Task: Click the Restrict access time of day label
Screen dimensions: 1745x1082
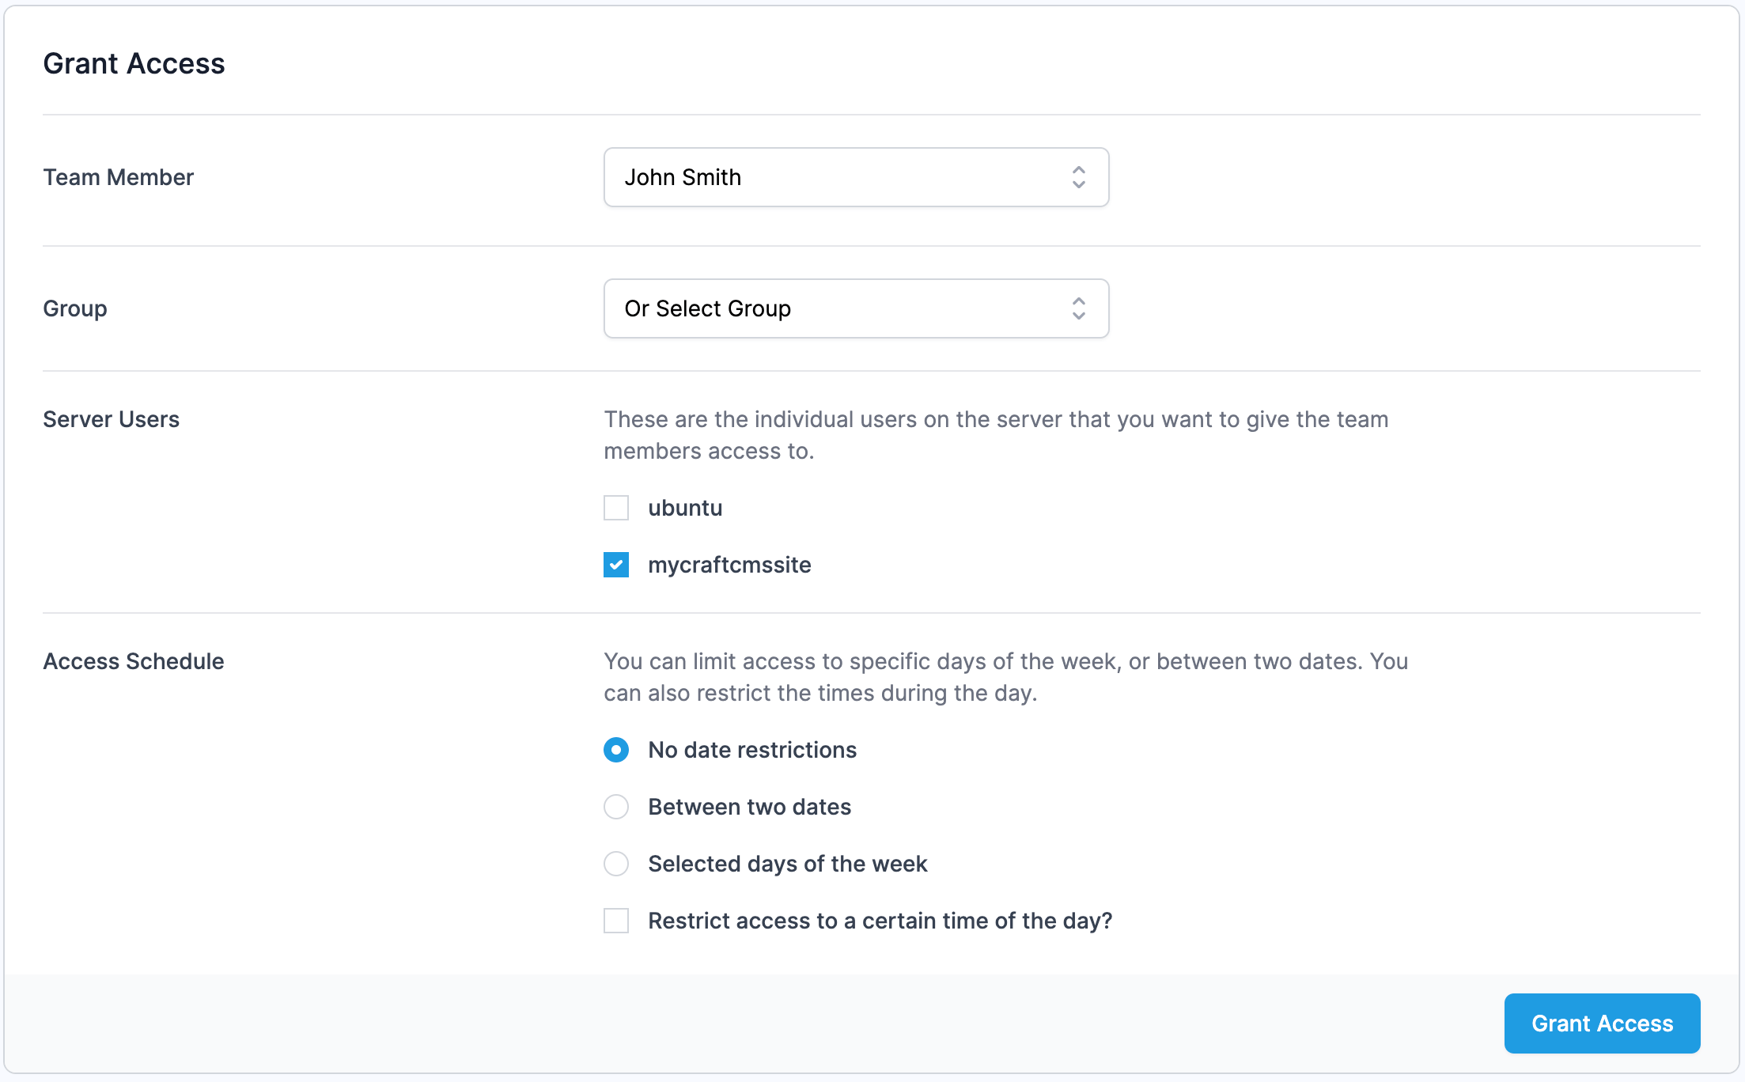Action: [880, 921]
